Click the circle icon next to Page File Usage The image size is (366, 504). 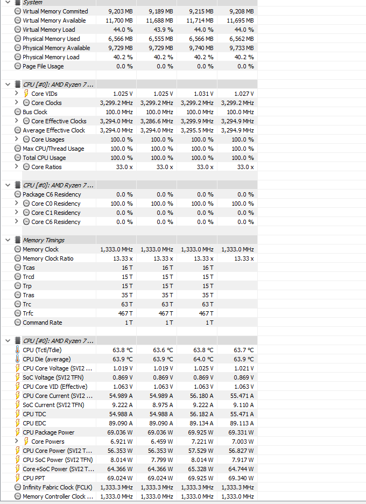(18, 66)
